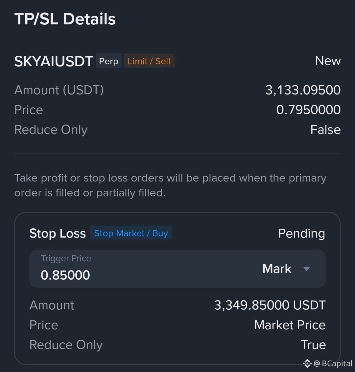Click the 0.7950000 price value
The height and width of the screenshot is (372, 355).
308,110
